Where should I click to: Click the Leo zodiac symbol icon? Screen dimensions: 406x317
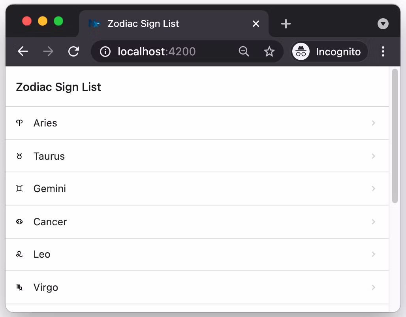19,254
